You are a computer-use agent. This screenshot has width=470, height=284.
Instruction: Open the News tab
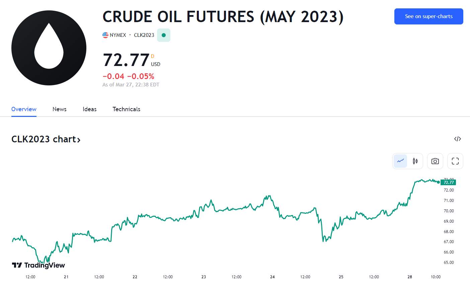[x=60, y=109]
